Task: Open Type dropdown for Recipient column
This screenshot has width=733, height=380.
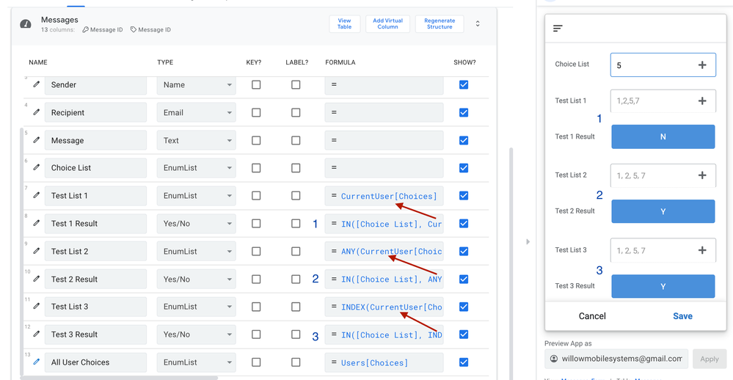Action: (197, 113)
